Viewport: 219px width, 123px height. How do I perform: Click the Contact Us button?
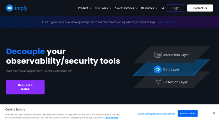[x=200, y=8]
